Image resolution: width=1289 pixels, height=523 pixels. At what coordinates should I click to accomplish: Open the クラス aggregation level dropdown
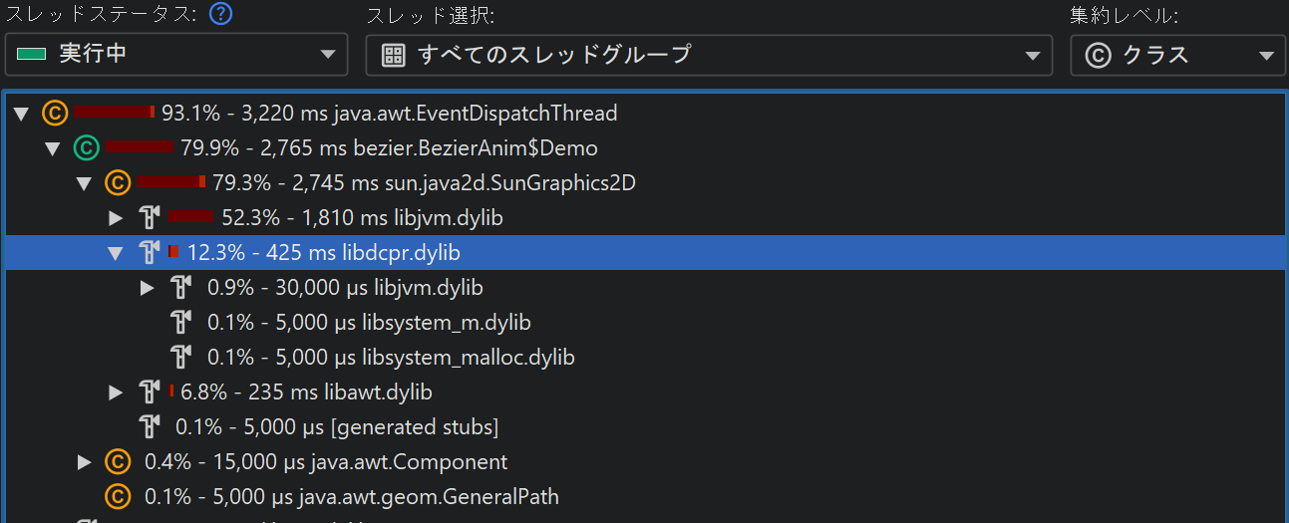click(1176, 55)
